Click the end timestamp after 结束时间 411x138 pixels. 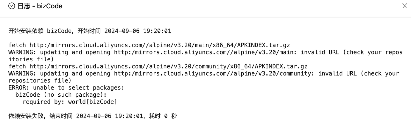click(110, 116)
